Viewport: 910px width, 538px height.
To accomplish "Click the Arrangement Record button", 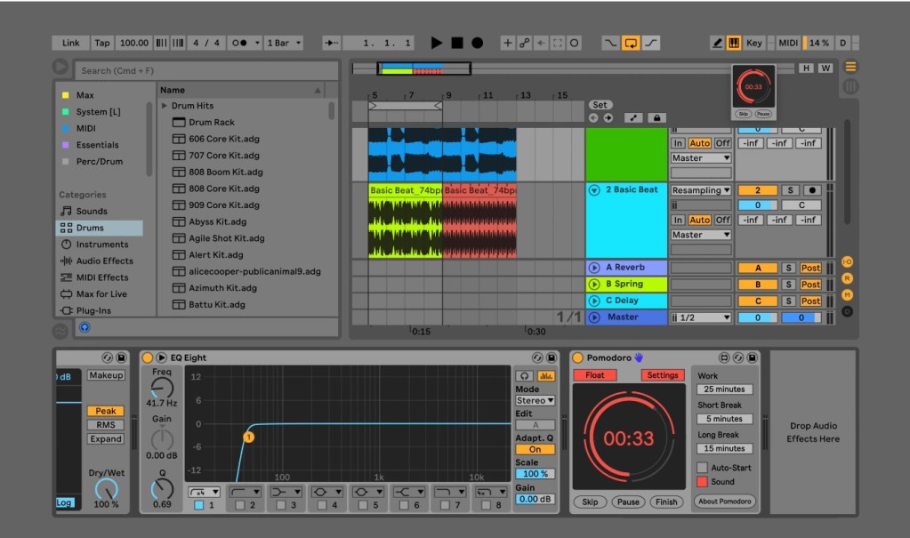I will 478,43.
